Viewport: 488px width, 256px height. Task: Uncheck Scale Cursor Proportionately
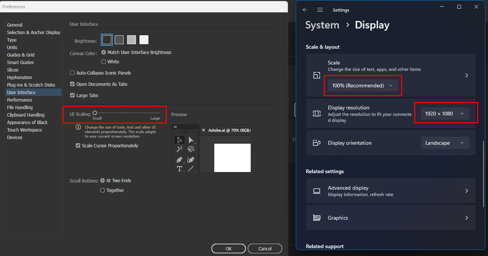[78, 146]
